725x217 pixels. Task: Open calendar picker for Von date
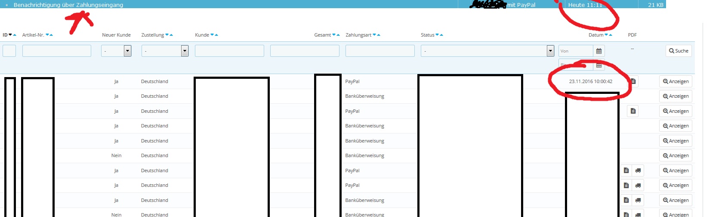click(x=599, y=51)
